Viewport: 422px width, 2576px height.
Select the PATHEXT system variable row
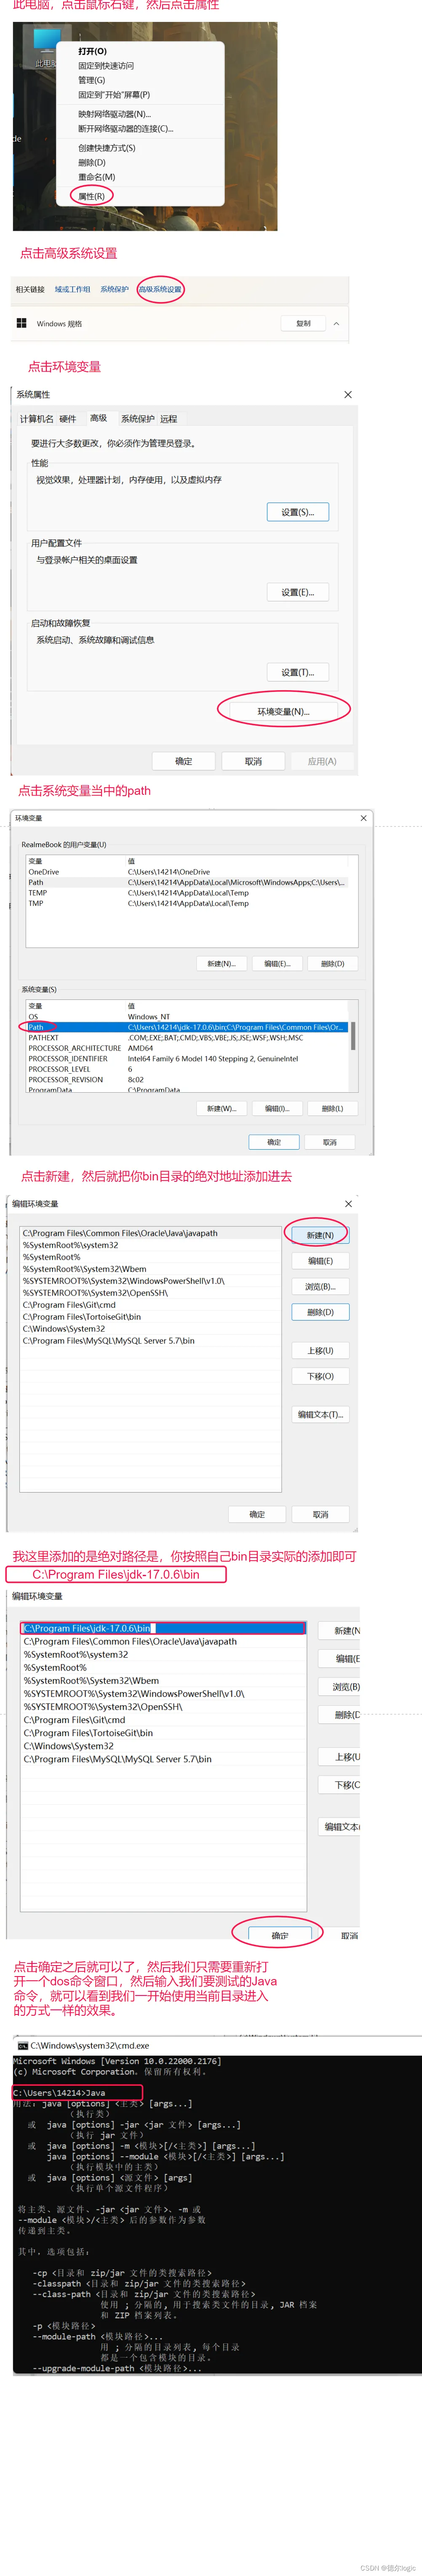[x=187, y=1037]
